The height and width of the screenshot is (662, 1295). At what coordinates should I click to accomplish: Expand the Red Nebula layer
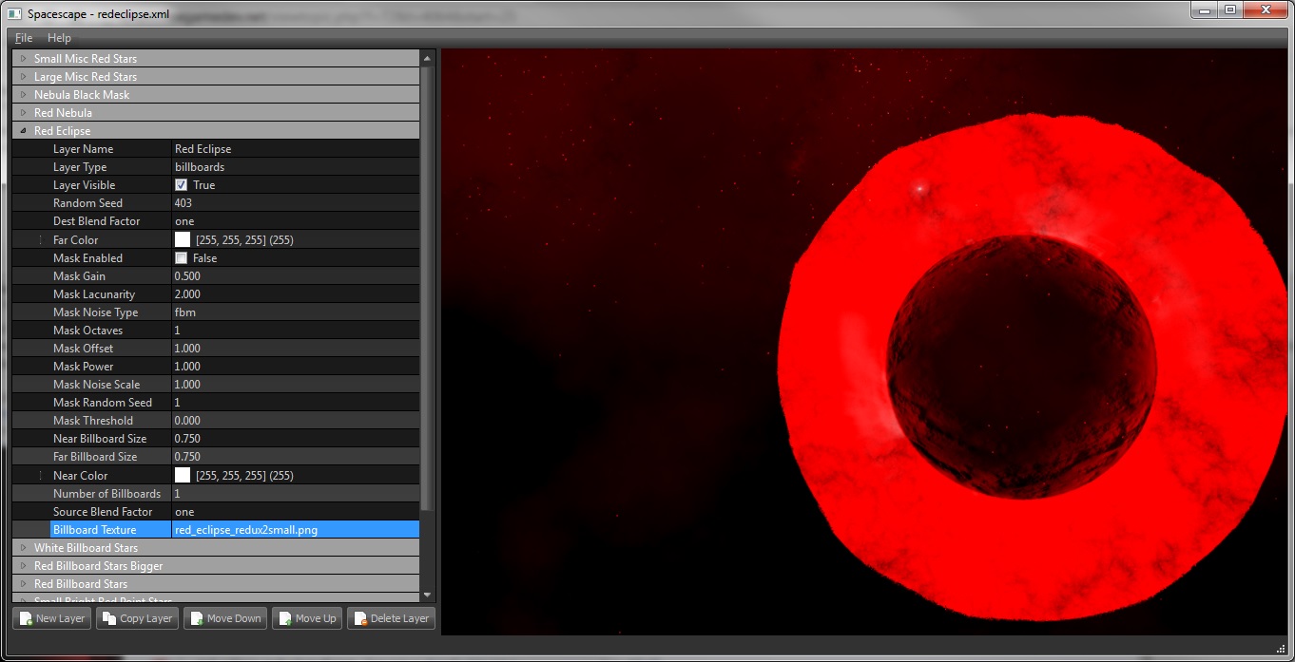[x=23, y=113]
